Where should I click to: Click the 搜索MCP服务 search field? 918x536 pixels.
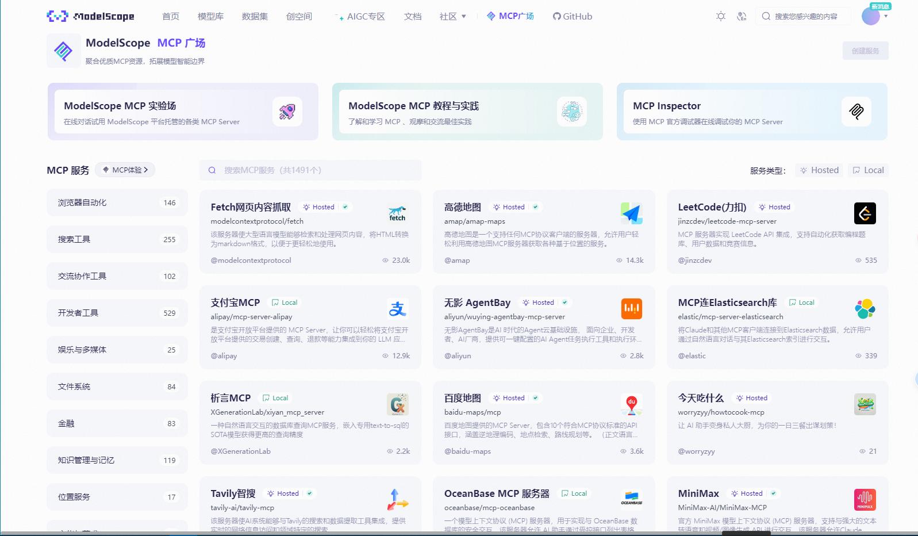(x=310, y=170)
